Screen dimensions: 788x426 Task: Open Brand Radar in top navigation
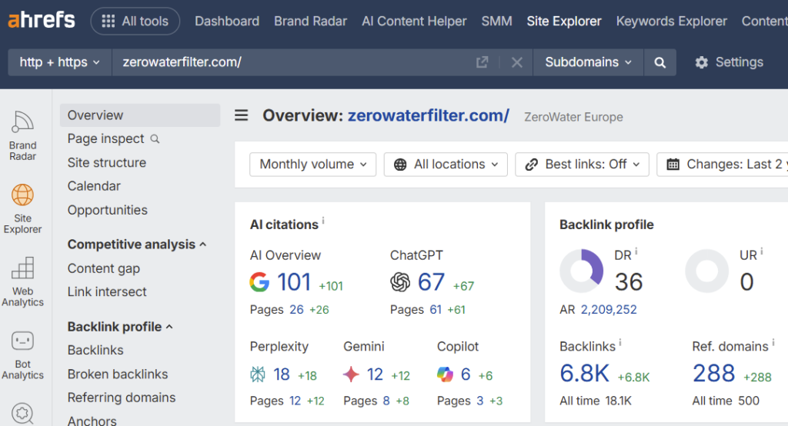pos(311,21)
